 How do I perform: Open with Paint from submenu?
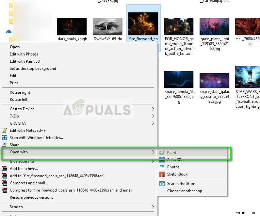(171, 153)
